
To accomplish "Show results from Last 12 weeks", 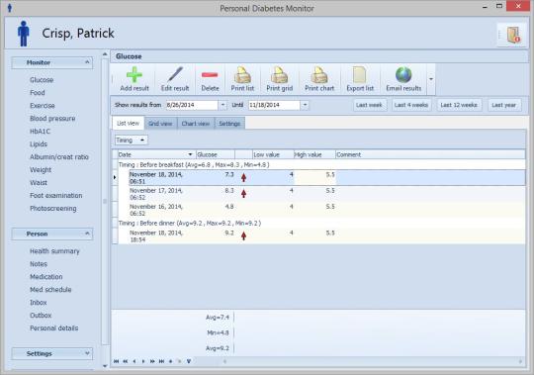I will pyautogui.click(x=459, y=105).
